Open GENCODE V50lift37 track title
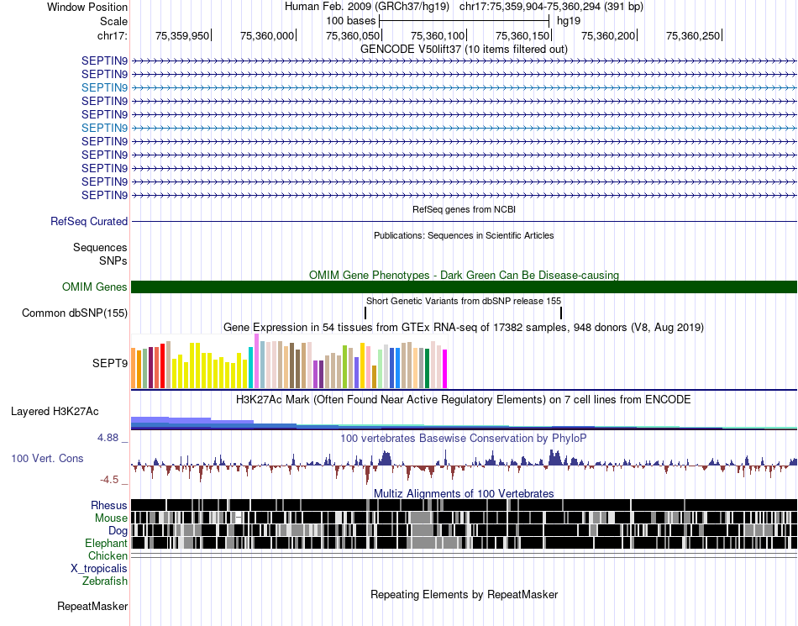This screenshot has width=798, height=626. (x=464, y=49)
